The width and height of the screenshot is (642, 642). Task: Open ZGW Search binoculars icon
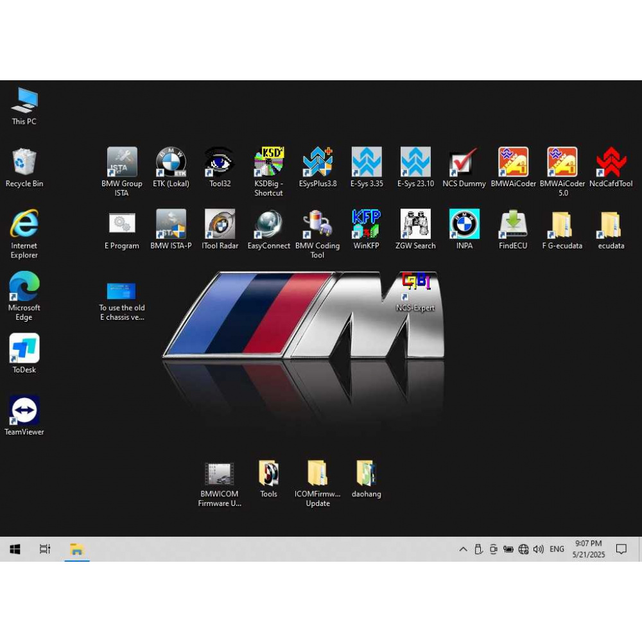pos(415,230)
